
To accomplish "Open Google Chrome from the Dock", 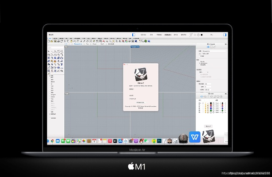I will [52, 141].
